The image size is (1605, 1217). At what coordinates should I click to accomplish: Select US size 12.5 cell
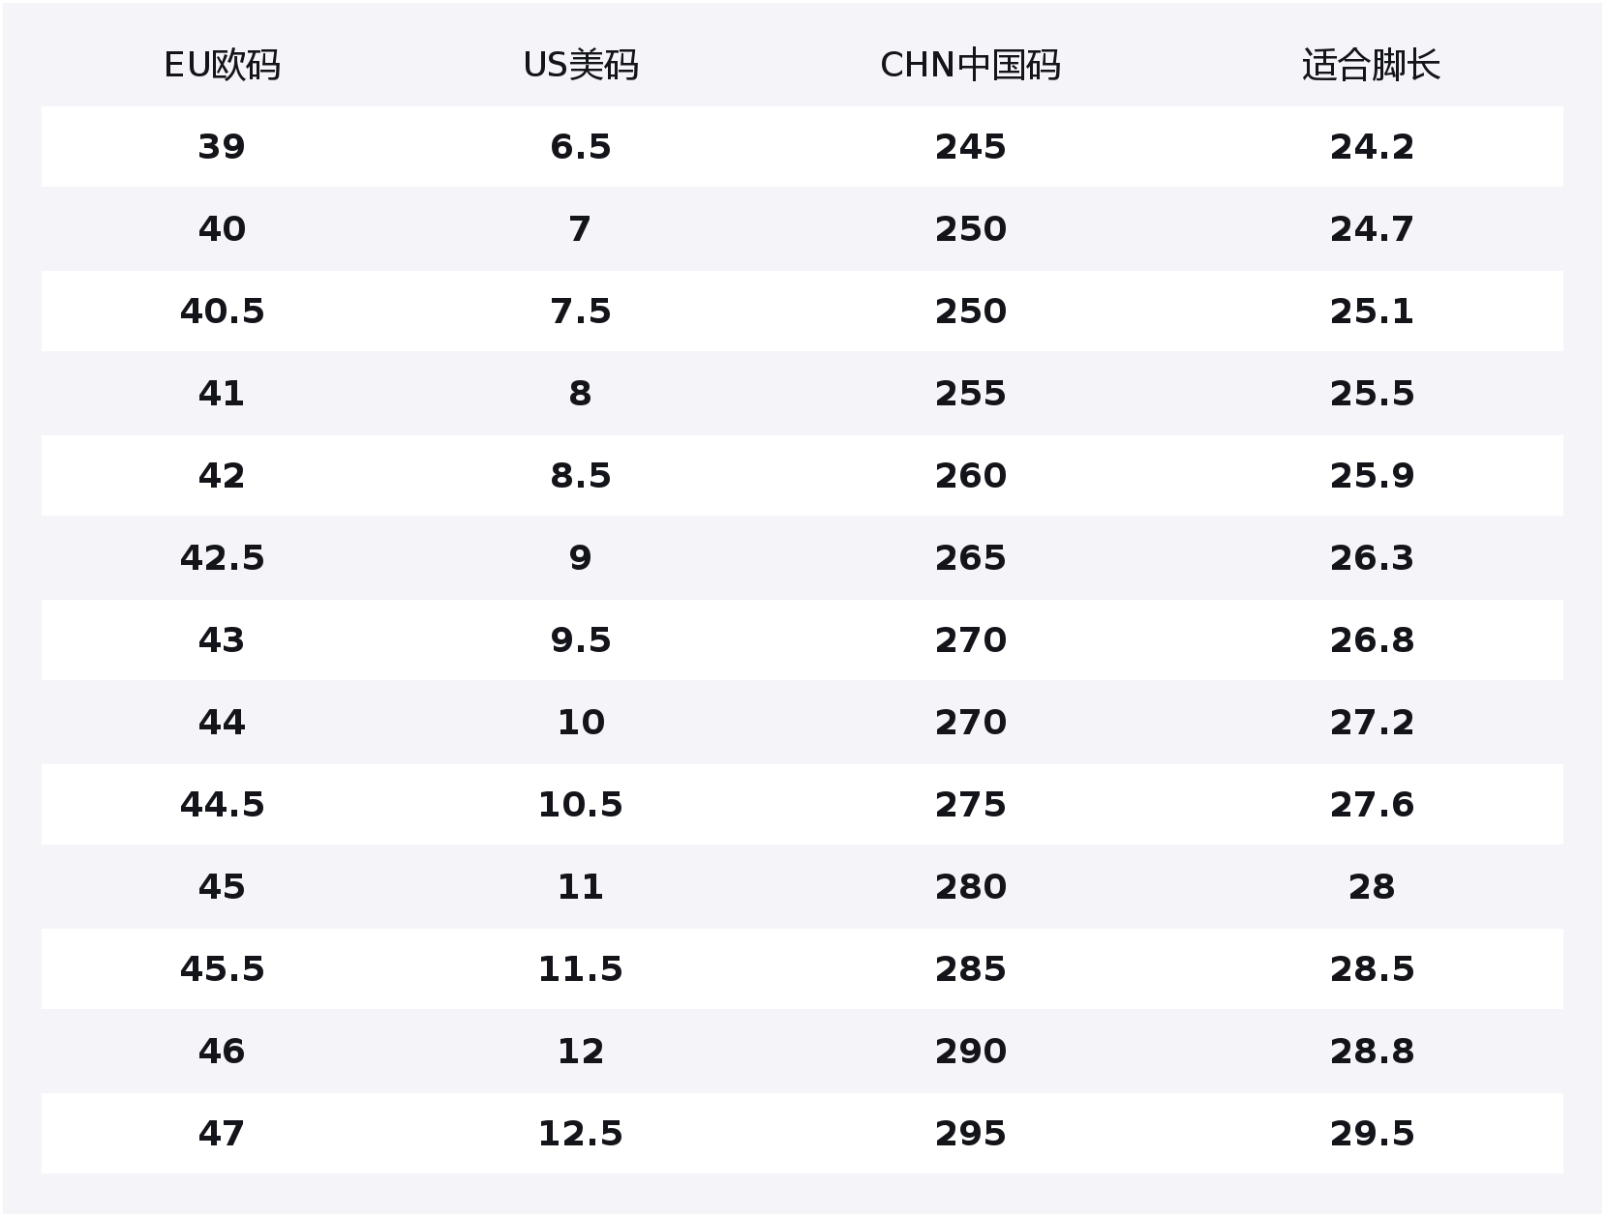pos(581,1134)
